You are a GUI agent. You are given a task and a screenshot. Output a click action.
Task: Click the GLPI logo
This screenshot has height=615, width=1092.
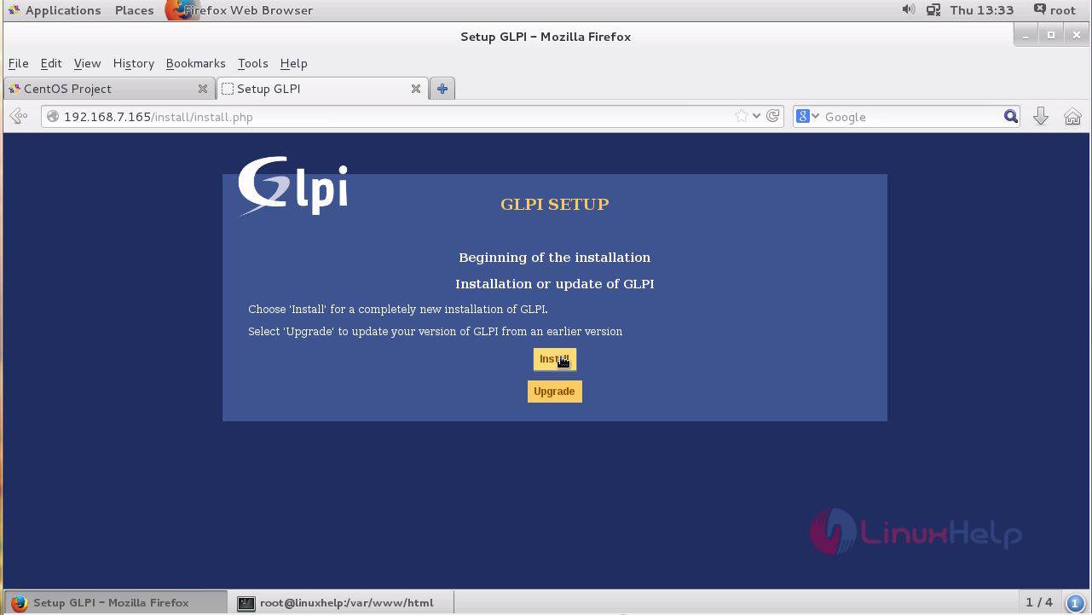tap(292, 186)
